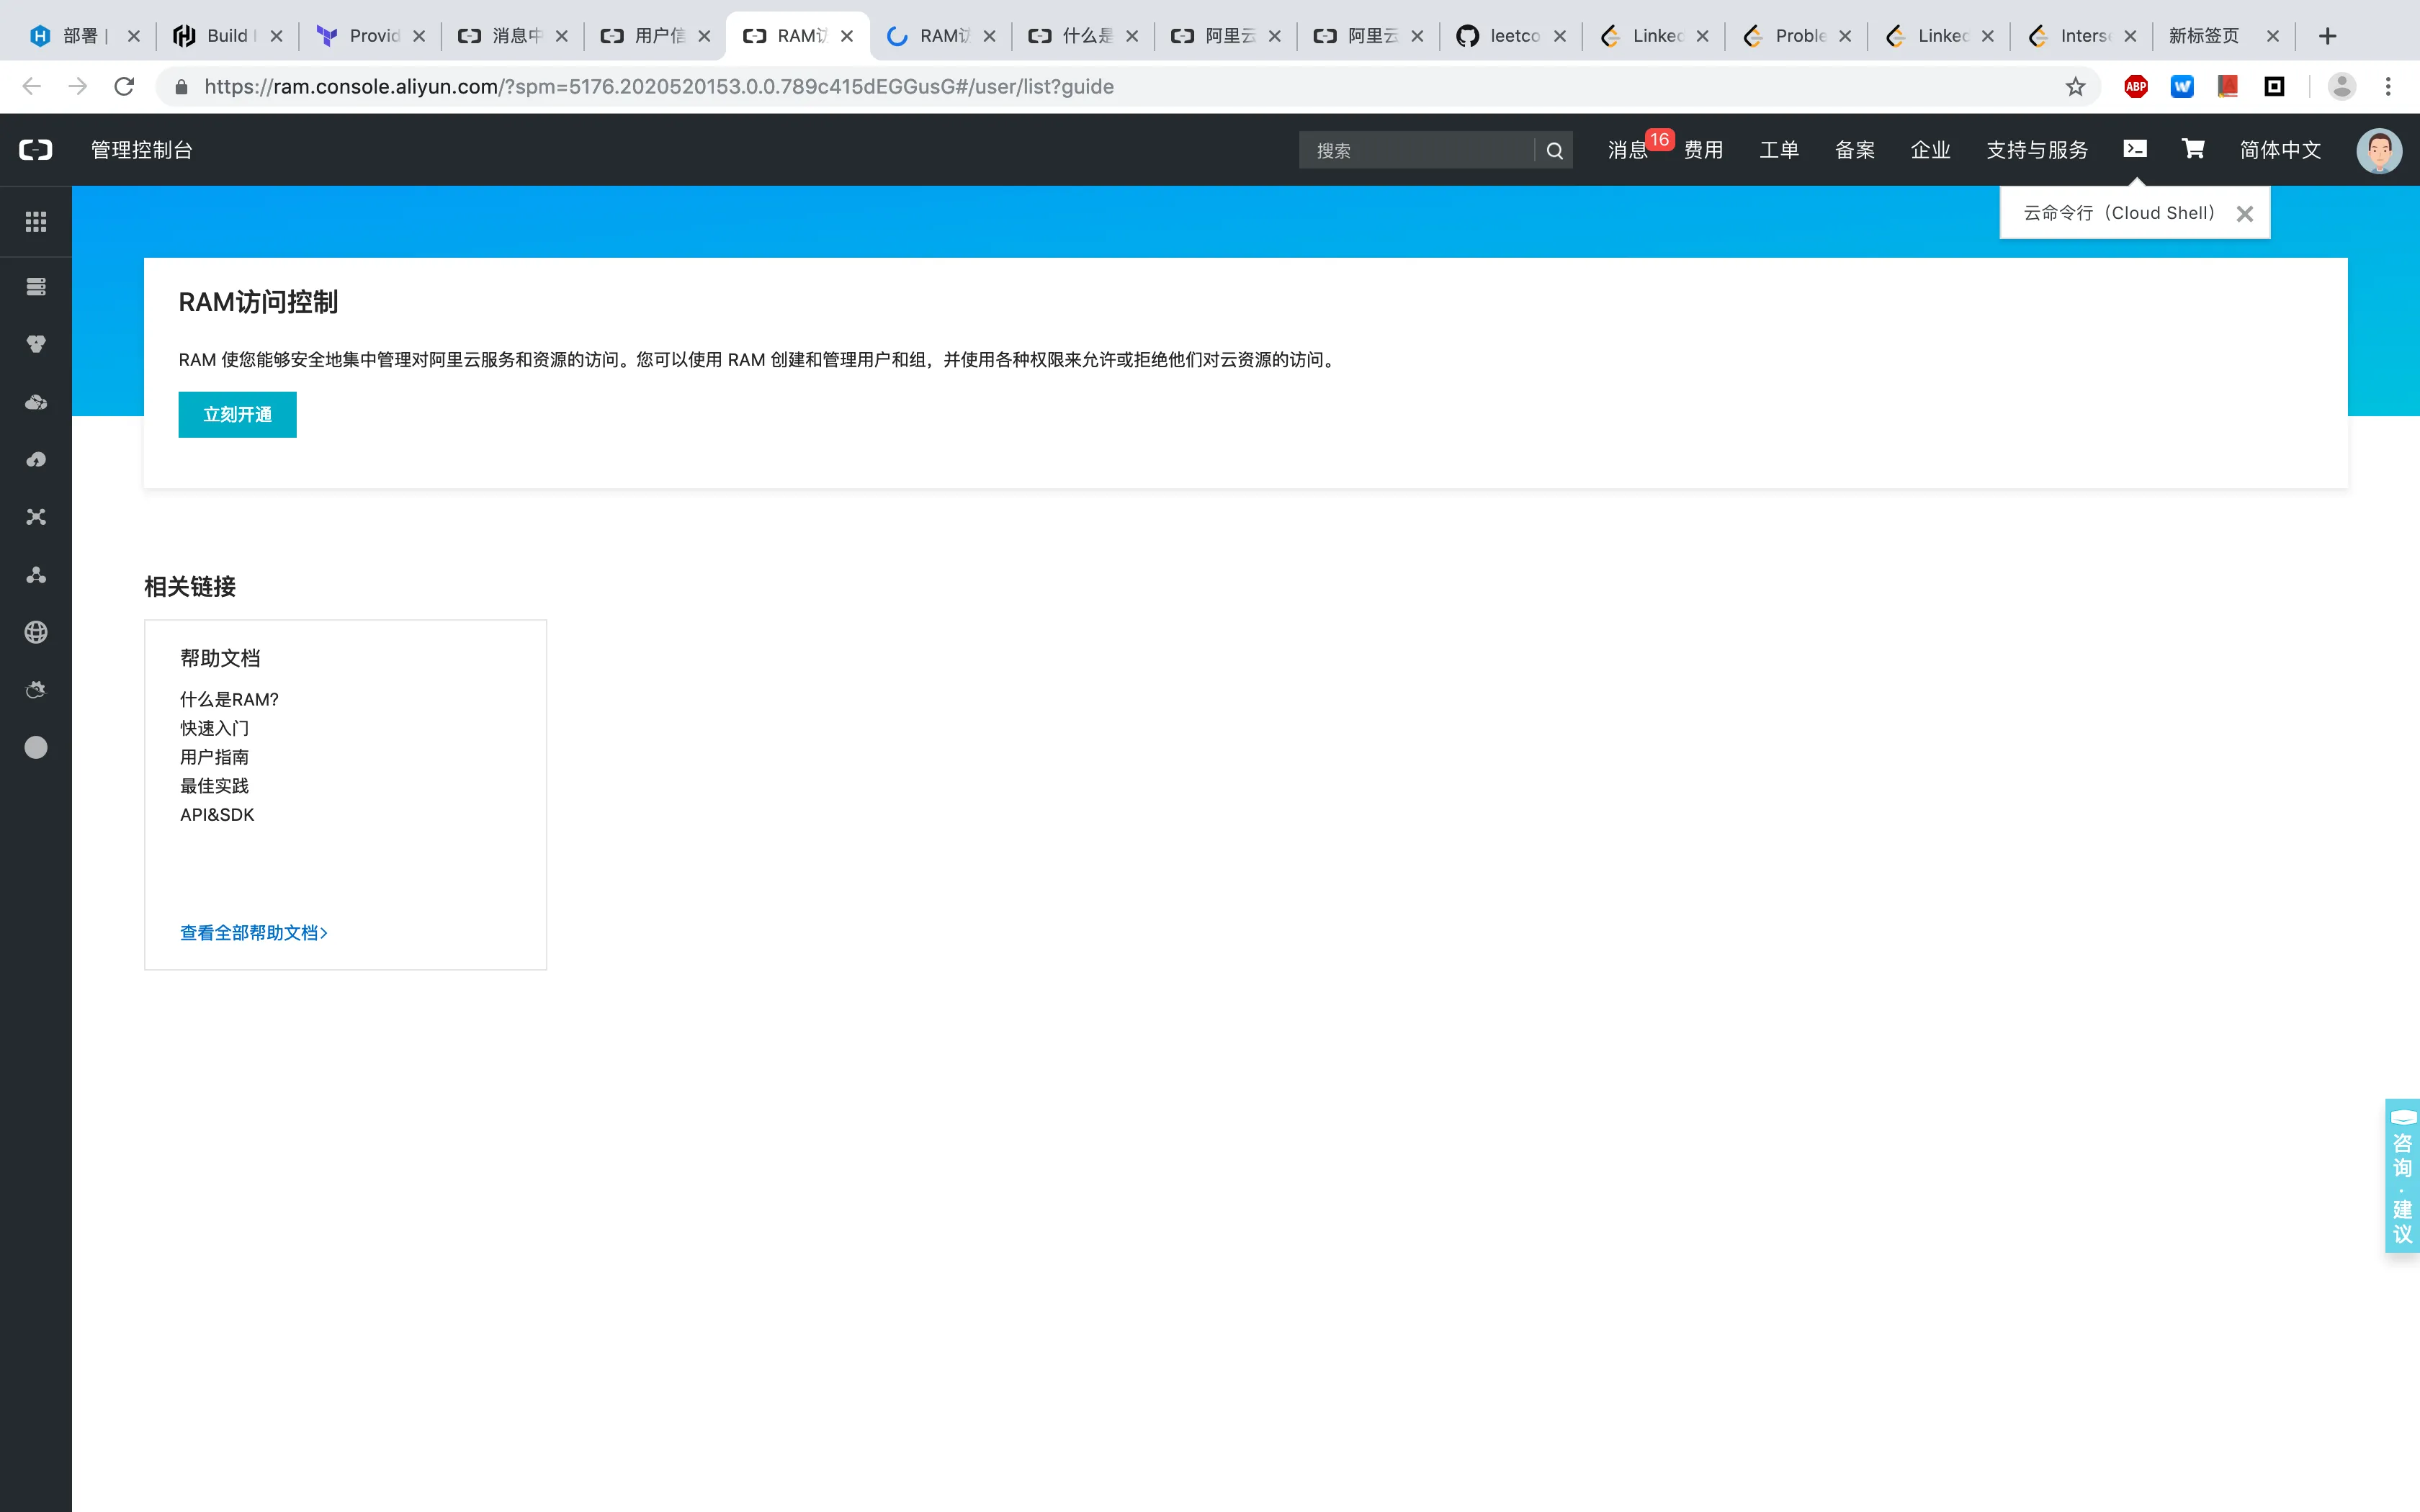Click the crab-like icon in left sidebar
The width and height of the screenshot is (2420, 1512).
tap(36, 690)
